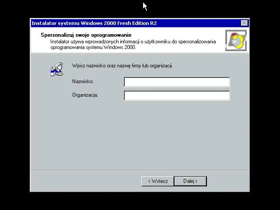Click the CD setup icon in header
Image resolution: width=280 pixels, height=210 pixels.
(236, 40)
